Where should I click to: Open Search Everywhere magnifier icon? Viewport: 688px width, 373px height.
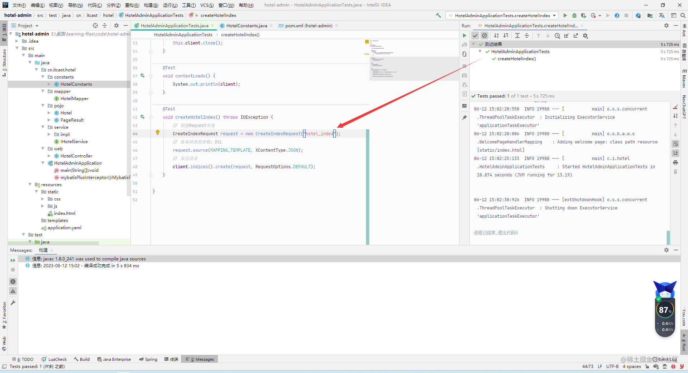[x=683, y=15]
